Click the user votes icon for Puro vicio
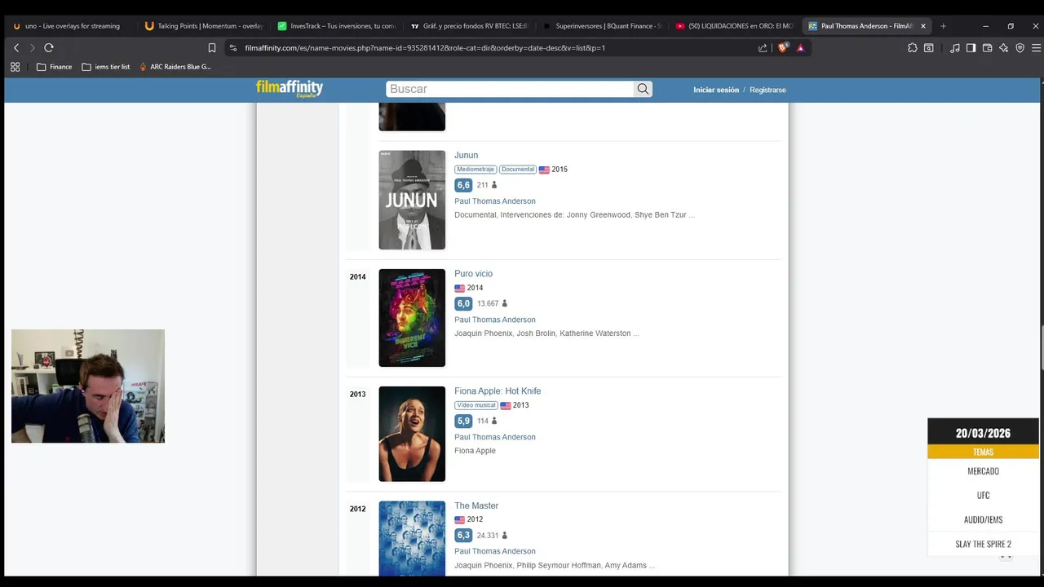 click(x=504, y=303)
